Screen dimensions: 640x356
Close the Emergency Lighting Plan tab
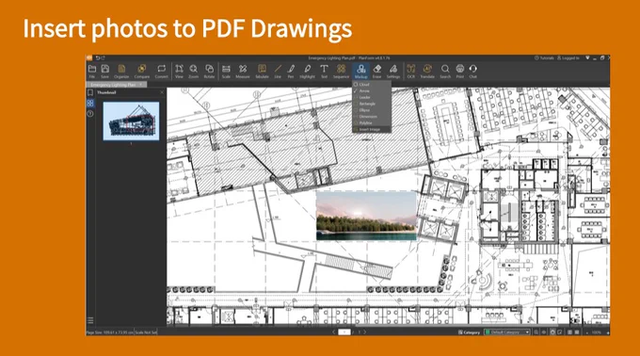click(141, 85)
